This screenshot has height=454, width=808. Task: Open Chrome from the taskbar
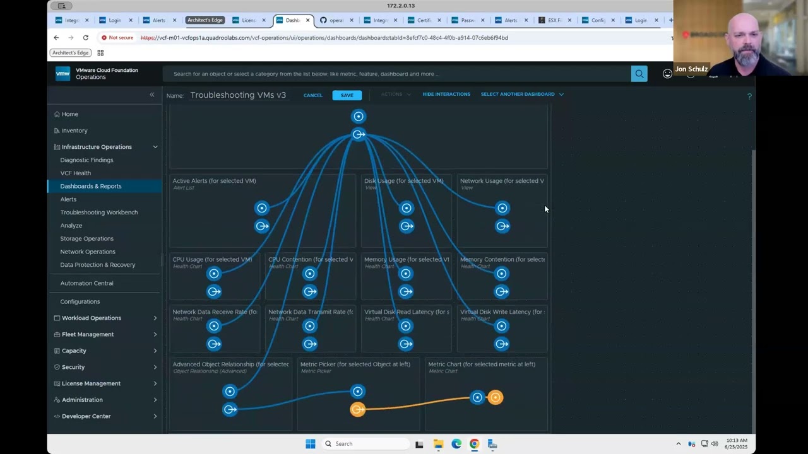point(474,444)
